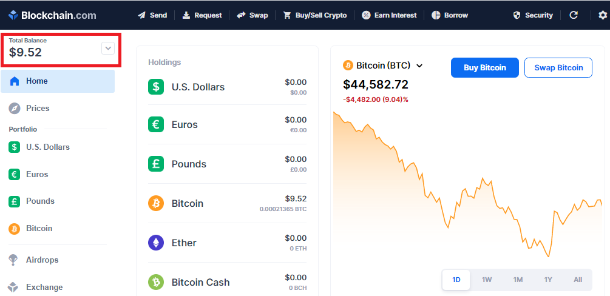Click the Buy Bitcoin button
610x296 pixels.
click(485, 68)
